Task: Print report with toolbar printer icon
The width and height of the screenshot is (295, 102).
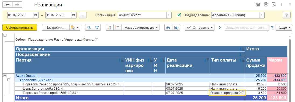Action: click(x=168, y=28)
